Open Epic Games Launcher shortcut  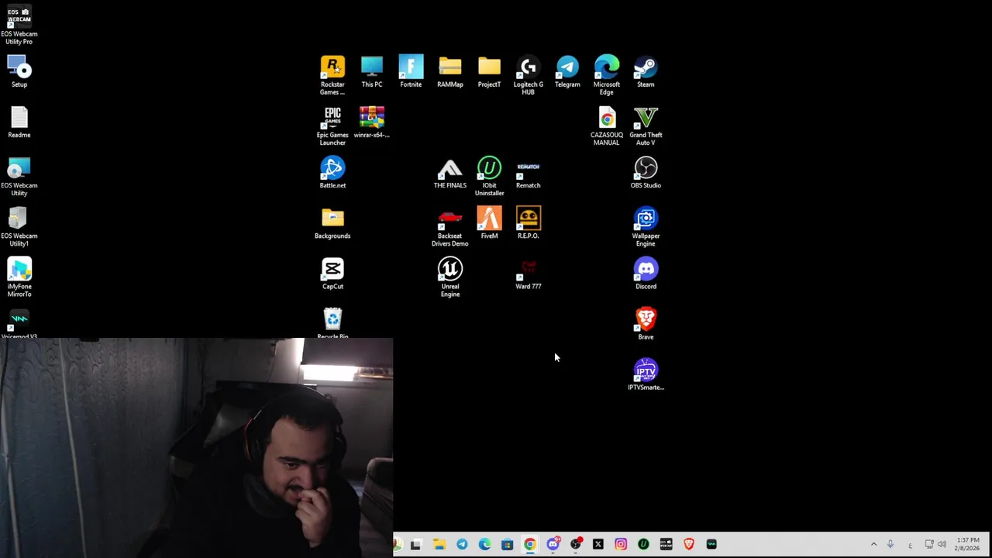tap(332, 126)
